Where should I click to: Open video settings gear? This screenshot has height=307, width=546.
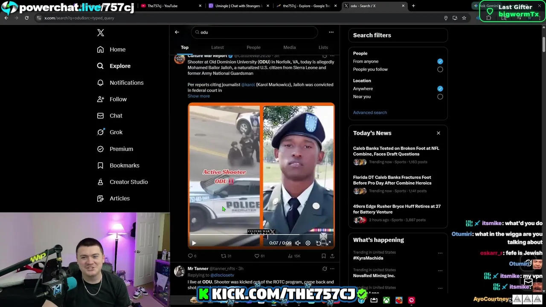click(x=308, y=243)
